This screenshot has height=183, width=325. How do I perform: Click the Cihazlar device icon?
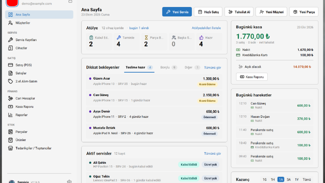click(x=10, y=48)
